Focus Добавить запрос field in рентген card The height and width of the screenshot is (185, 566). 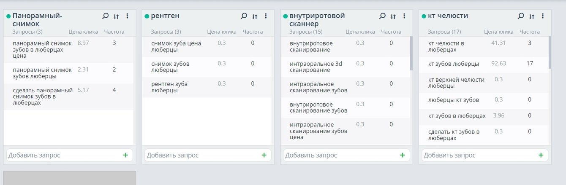pyautogui.click(x=201, y=155)
